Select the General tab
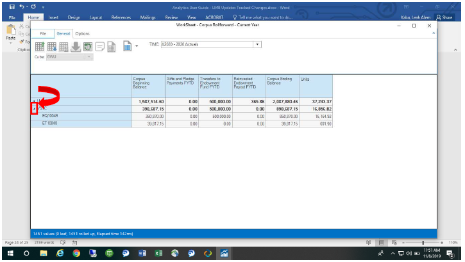Screen dimensions: 465x262 click(x=63, y=34)
